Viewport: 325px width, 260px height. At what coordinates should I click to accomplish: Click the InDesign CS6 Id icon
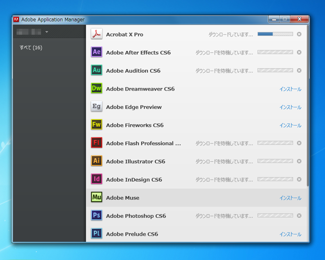point(96,179)
